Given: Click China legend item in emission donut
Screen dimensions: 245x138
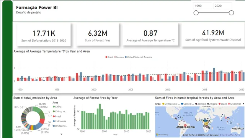Looking at the screenshot, I should point(57,107).
